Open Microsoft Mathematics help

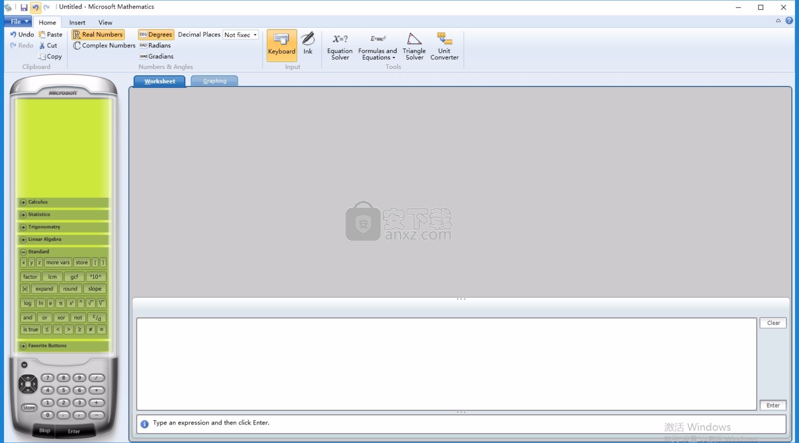789,20
